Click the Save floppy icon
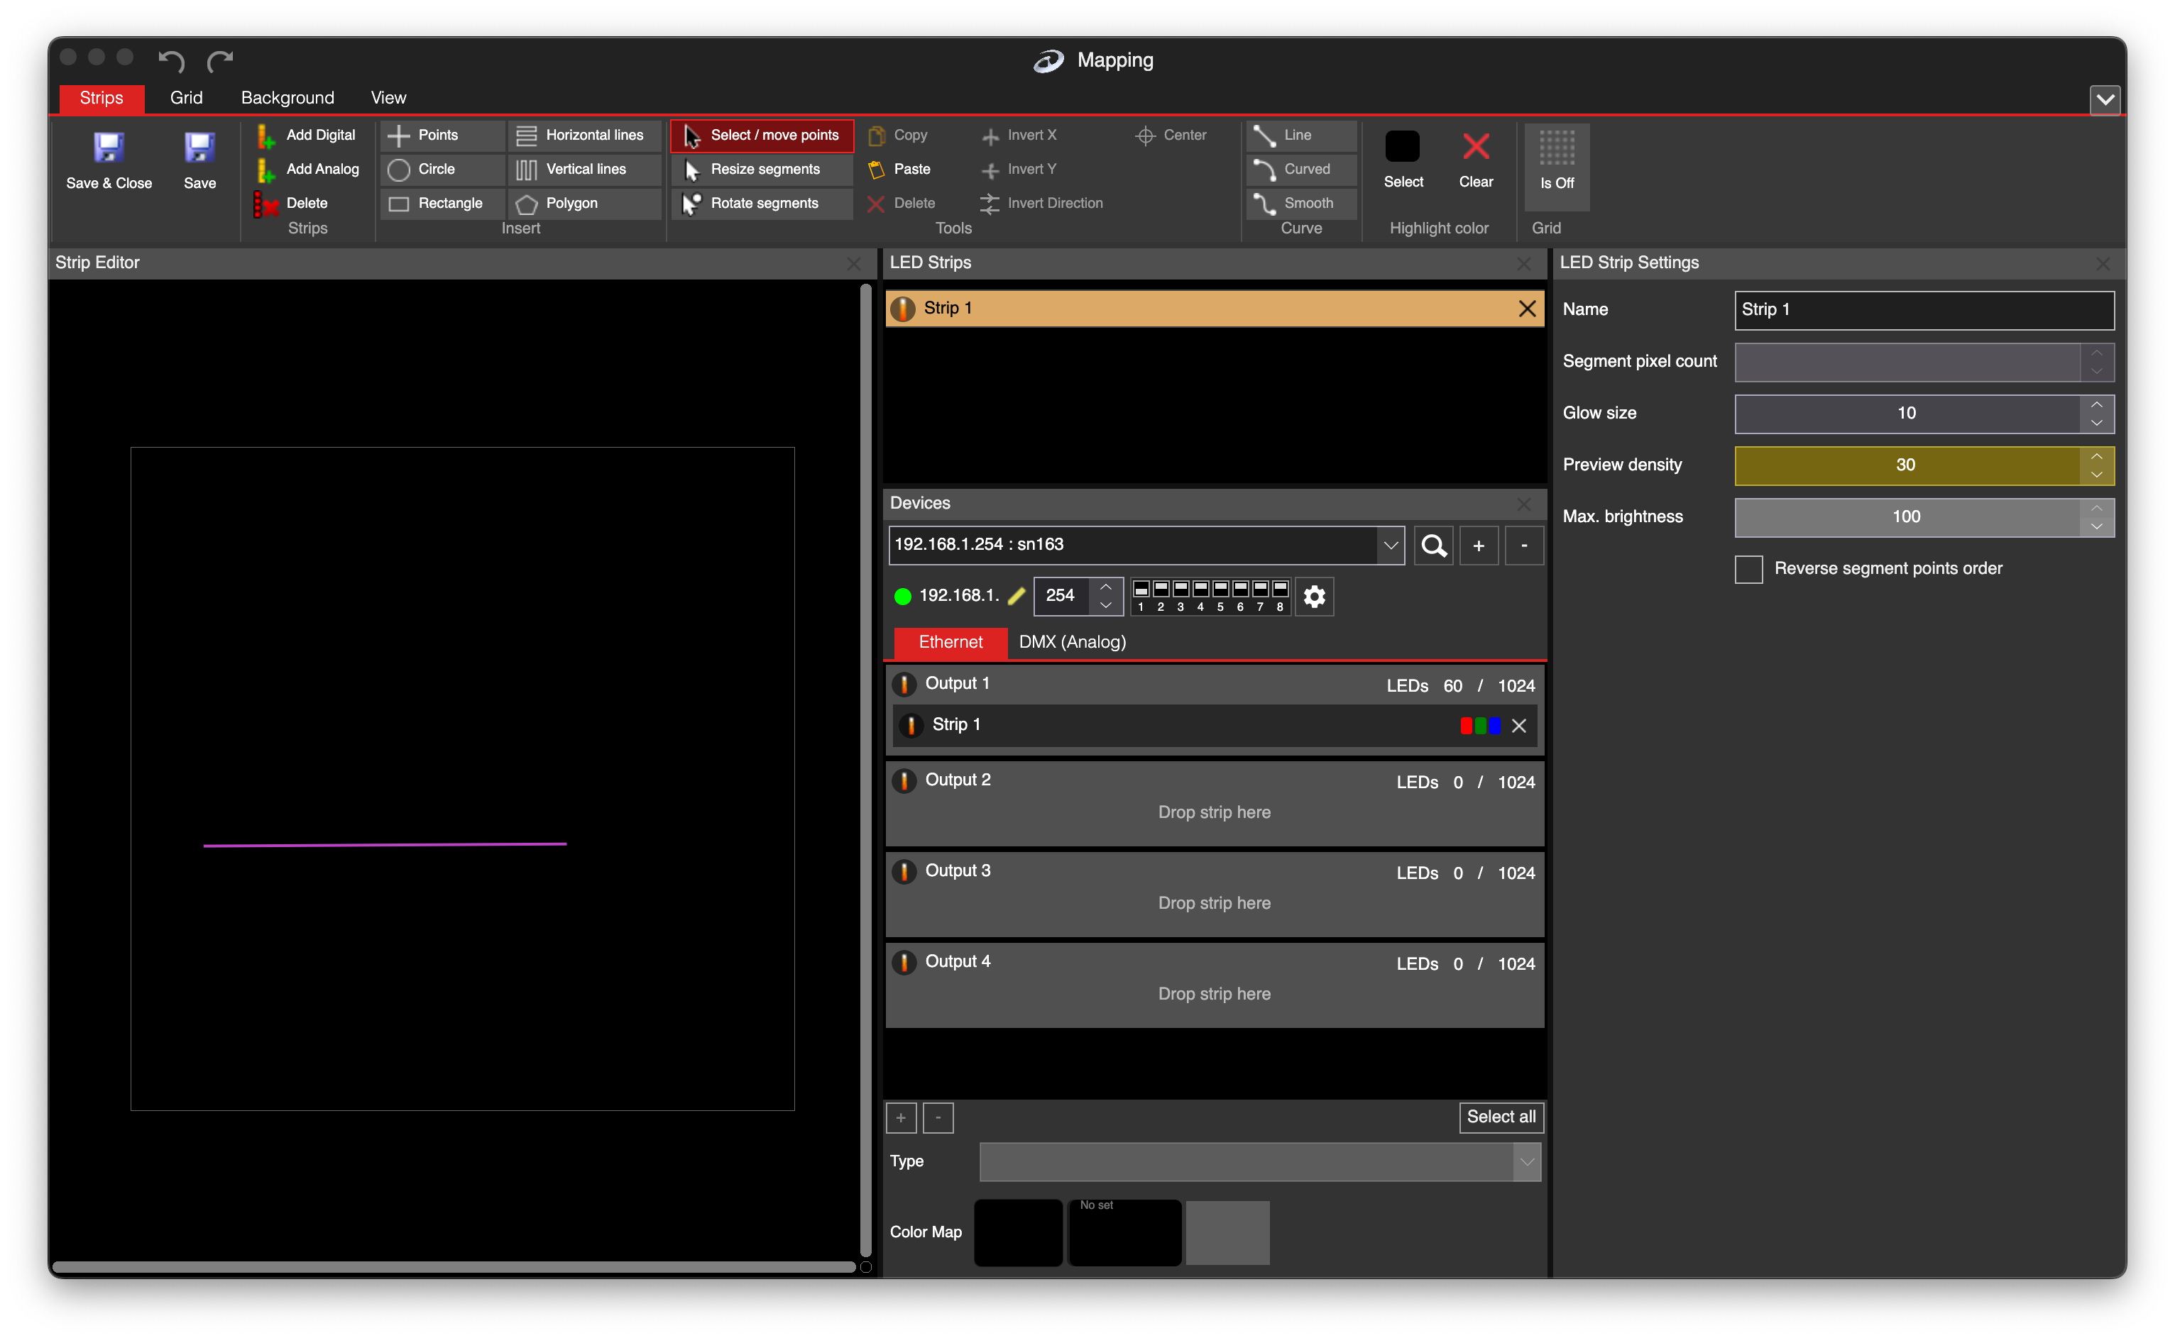Image resolution: width=2175 pixels, height=1338 pixels. 199,147
